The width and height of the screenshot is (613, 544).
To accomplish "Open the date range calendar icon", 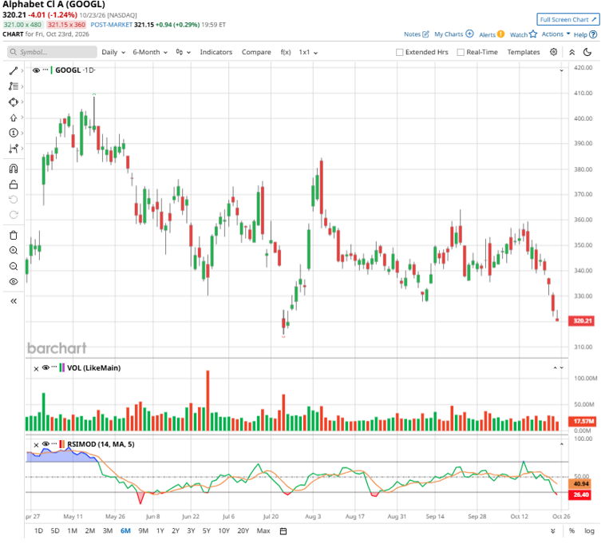I will [283, 531].
